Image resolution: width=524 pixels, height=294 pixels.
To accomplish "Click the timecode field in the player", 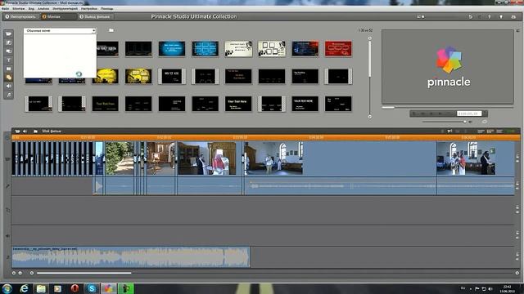I will (469, 114).
